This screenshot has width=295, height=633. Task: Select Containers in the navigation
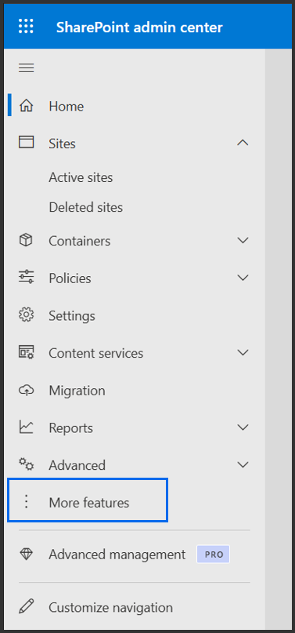pos(80,241)
